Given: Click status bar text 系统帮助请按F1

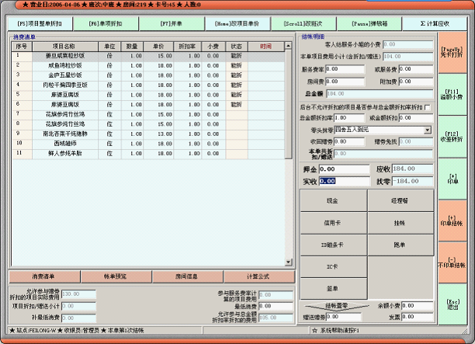Looking at the screenshot, I should [340, 330].
